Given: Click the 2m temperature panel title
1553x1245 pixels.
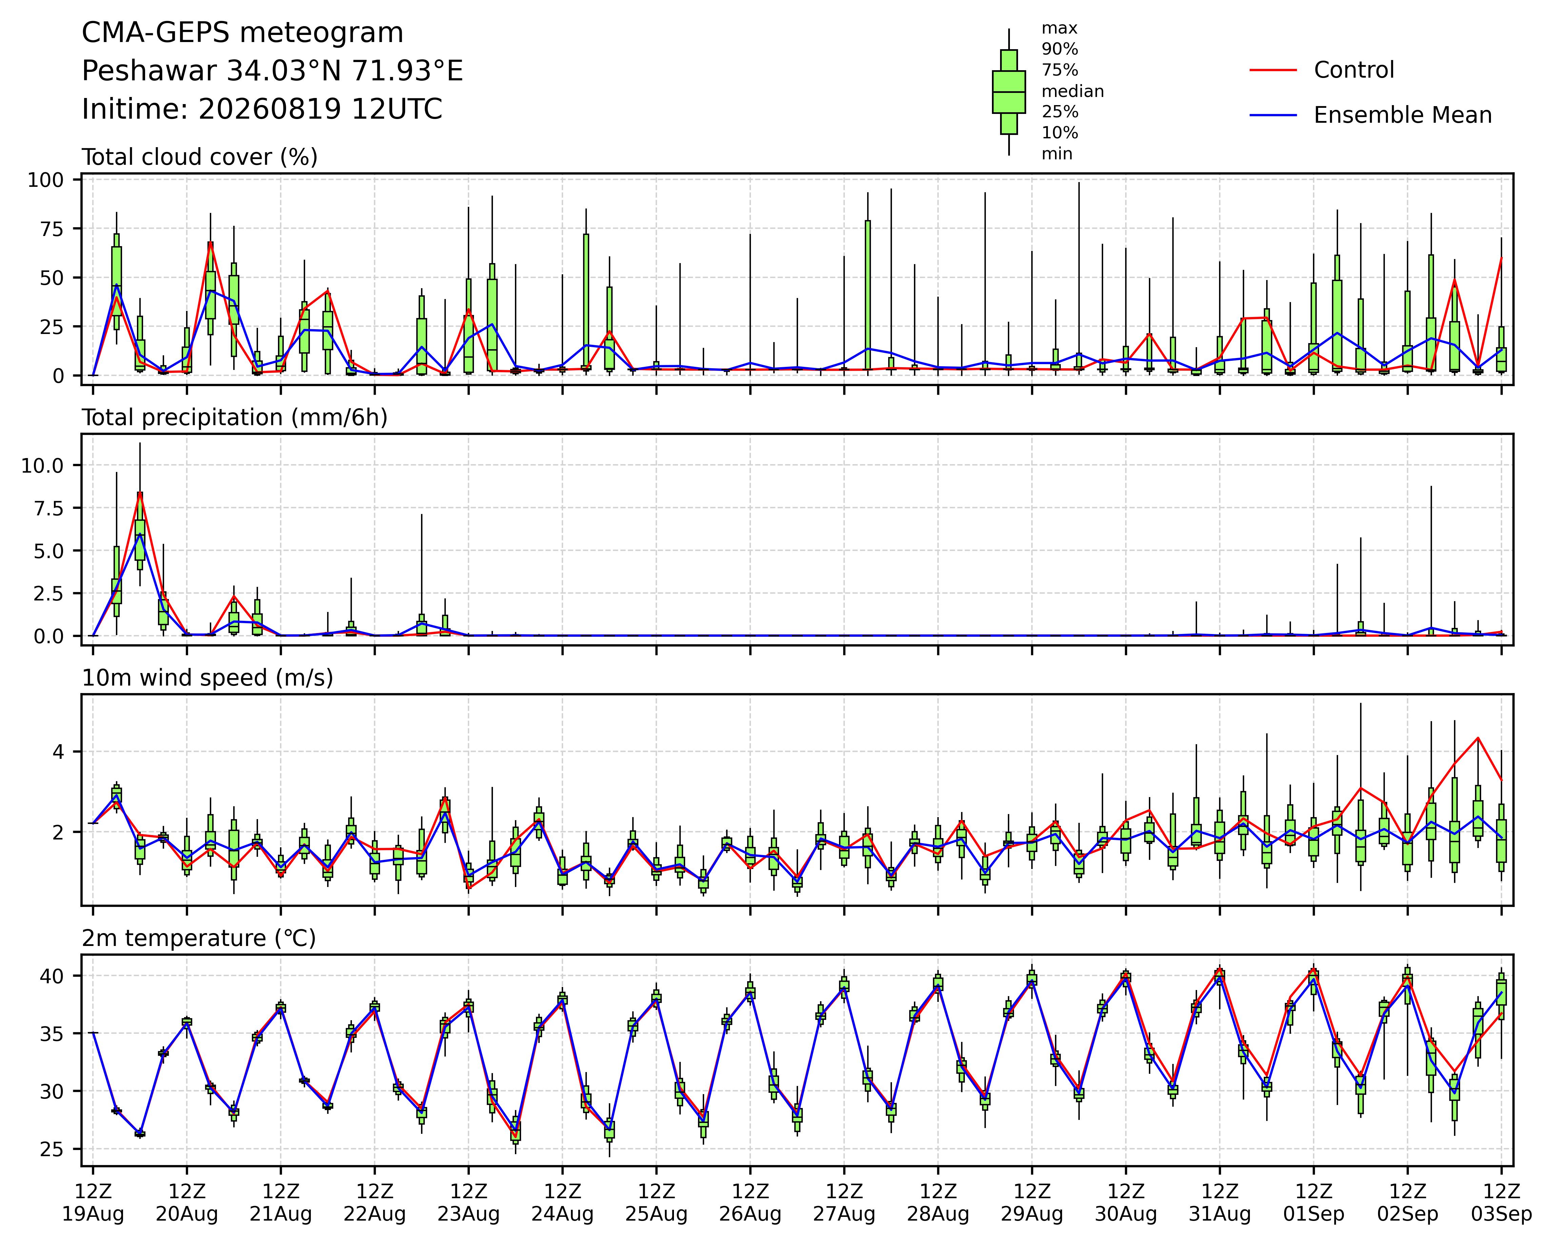Looking at the screenshot, I should pyautogui.click(x=199, y=939).
